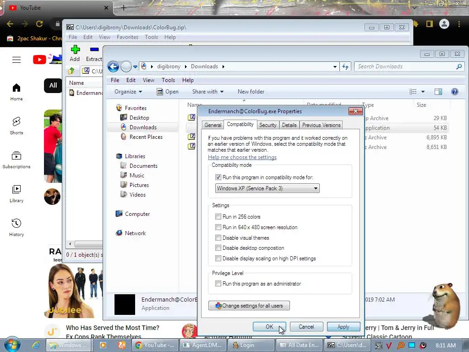Uncheck Run this program in compatibility mode
The height and width of the screenshot is (352, 469).
point(218,177)
